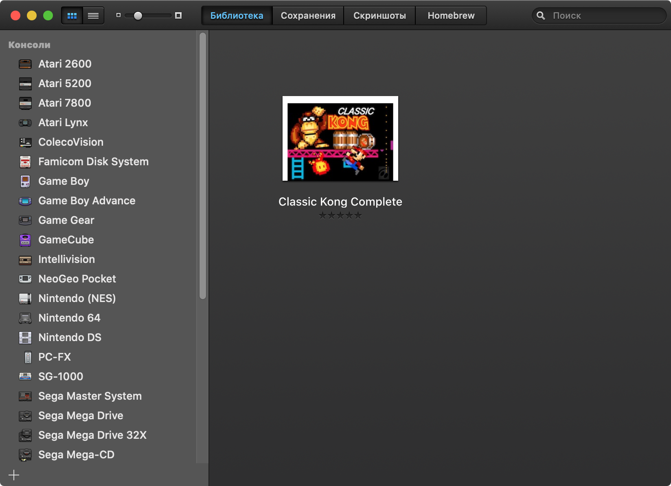Open the Сохранения tab
Screen dimensions: 671x486
coord(308,16)
